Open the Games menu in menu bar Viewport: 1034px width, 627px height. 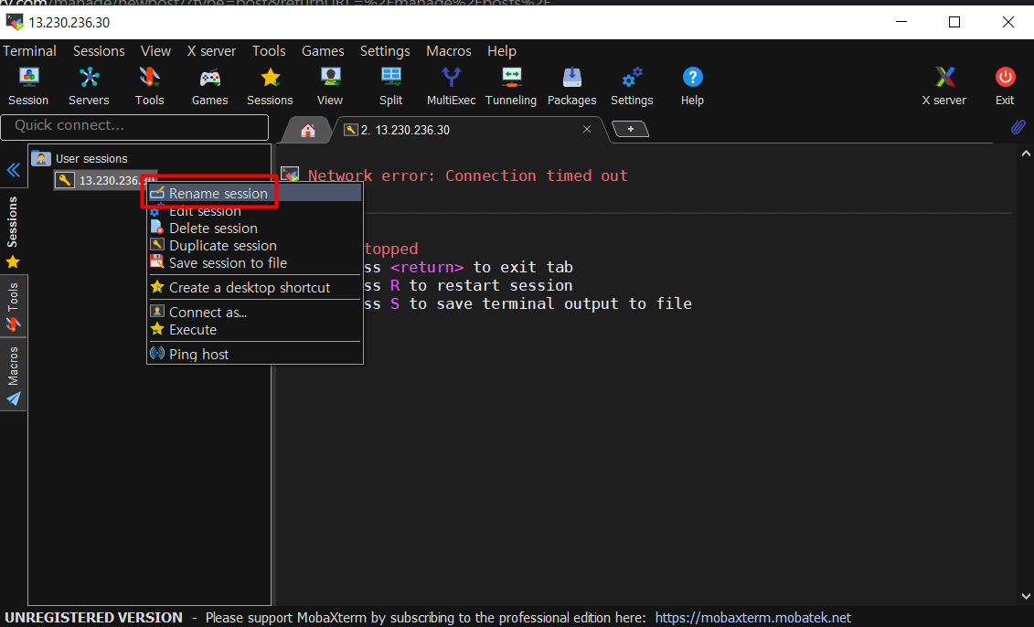click(x=323, y=51)
